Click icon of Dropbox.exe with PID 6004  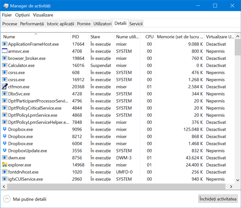pos(5,143)
